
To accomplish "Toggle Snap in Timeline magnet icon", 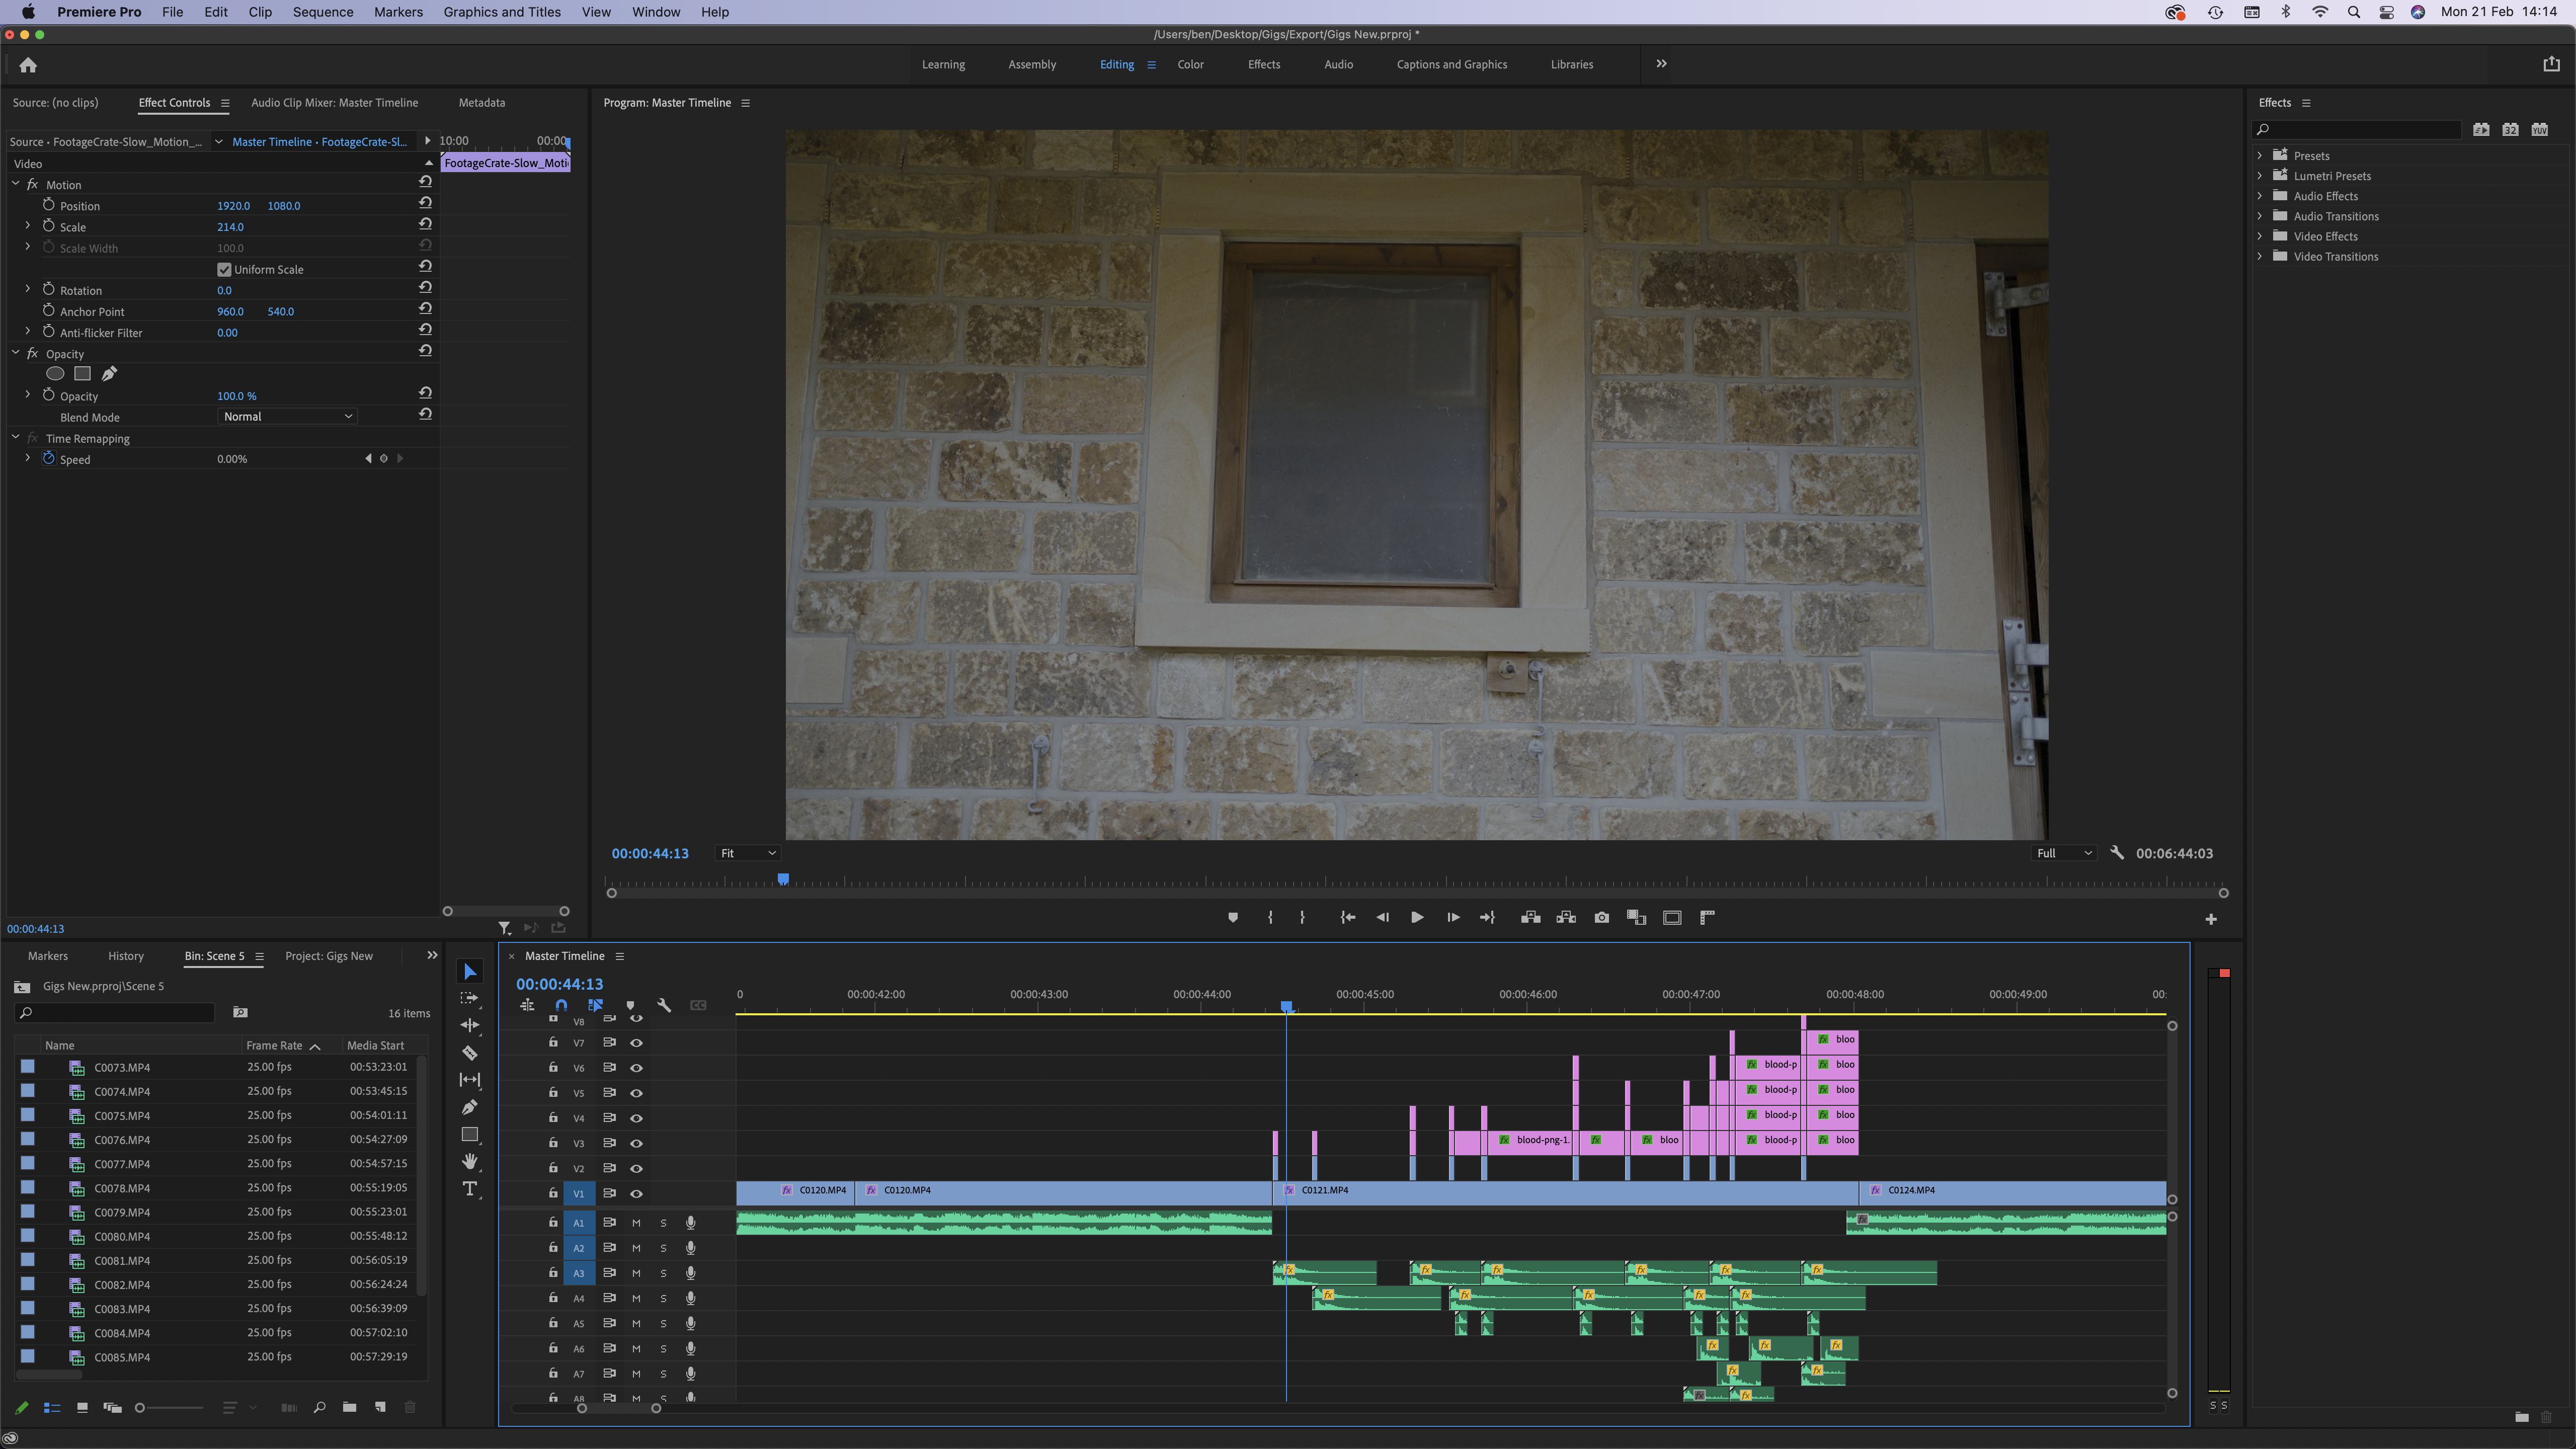I will pyautogui.click(x=561, y=1005).
